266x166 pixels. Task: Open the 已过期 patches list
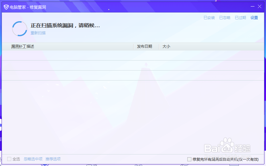(x=240, y=18)
